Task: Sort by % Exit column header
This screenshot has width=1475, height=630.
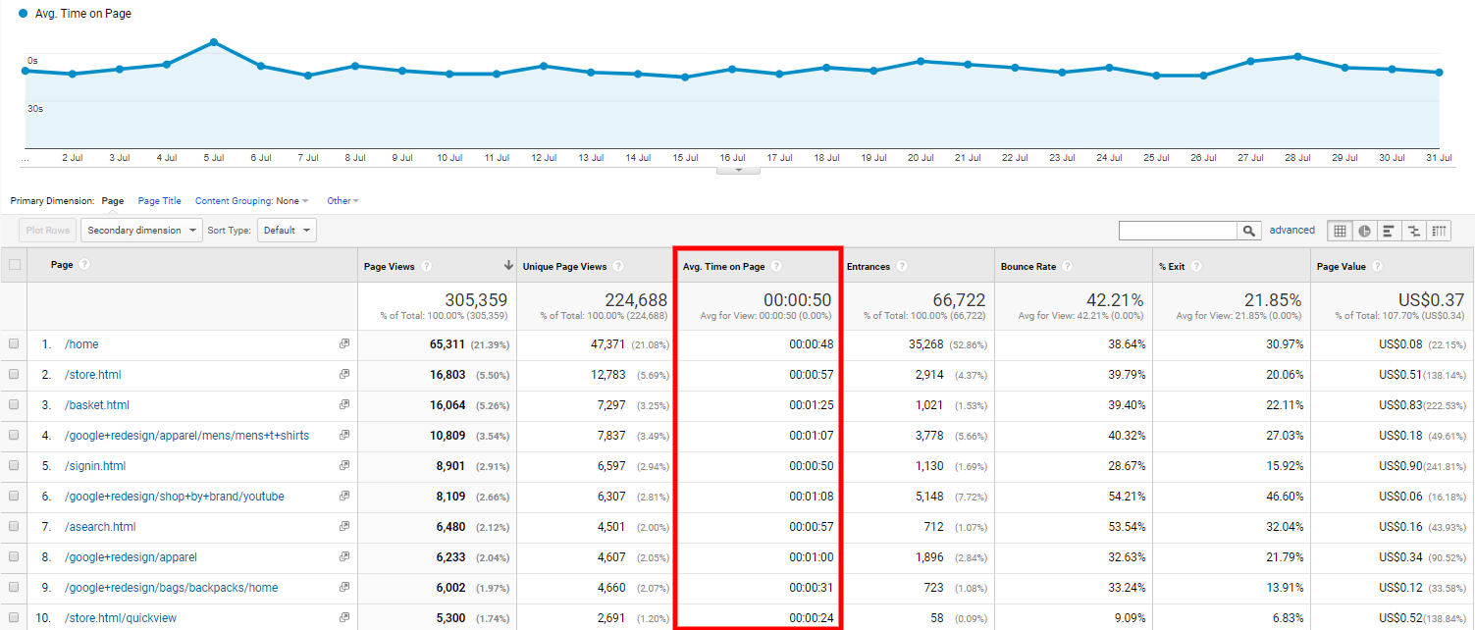Action: point(1171,266)
